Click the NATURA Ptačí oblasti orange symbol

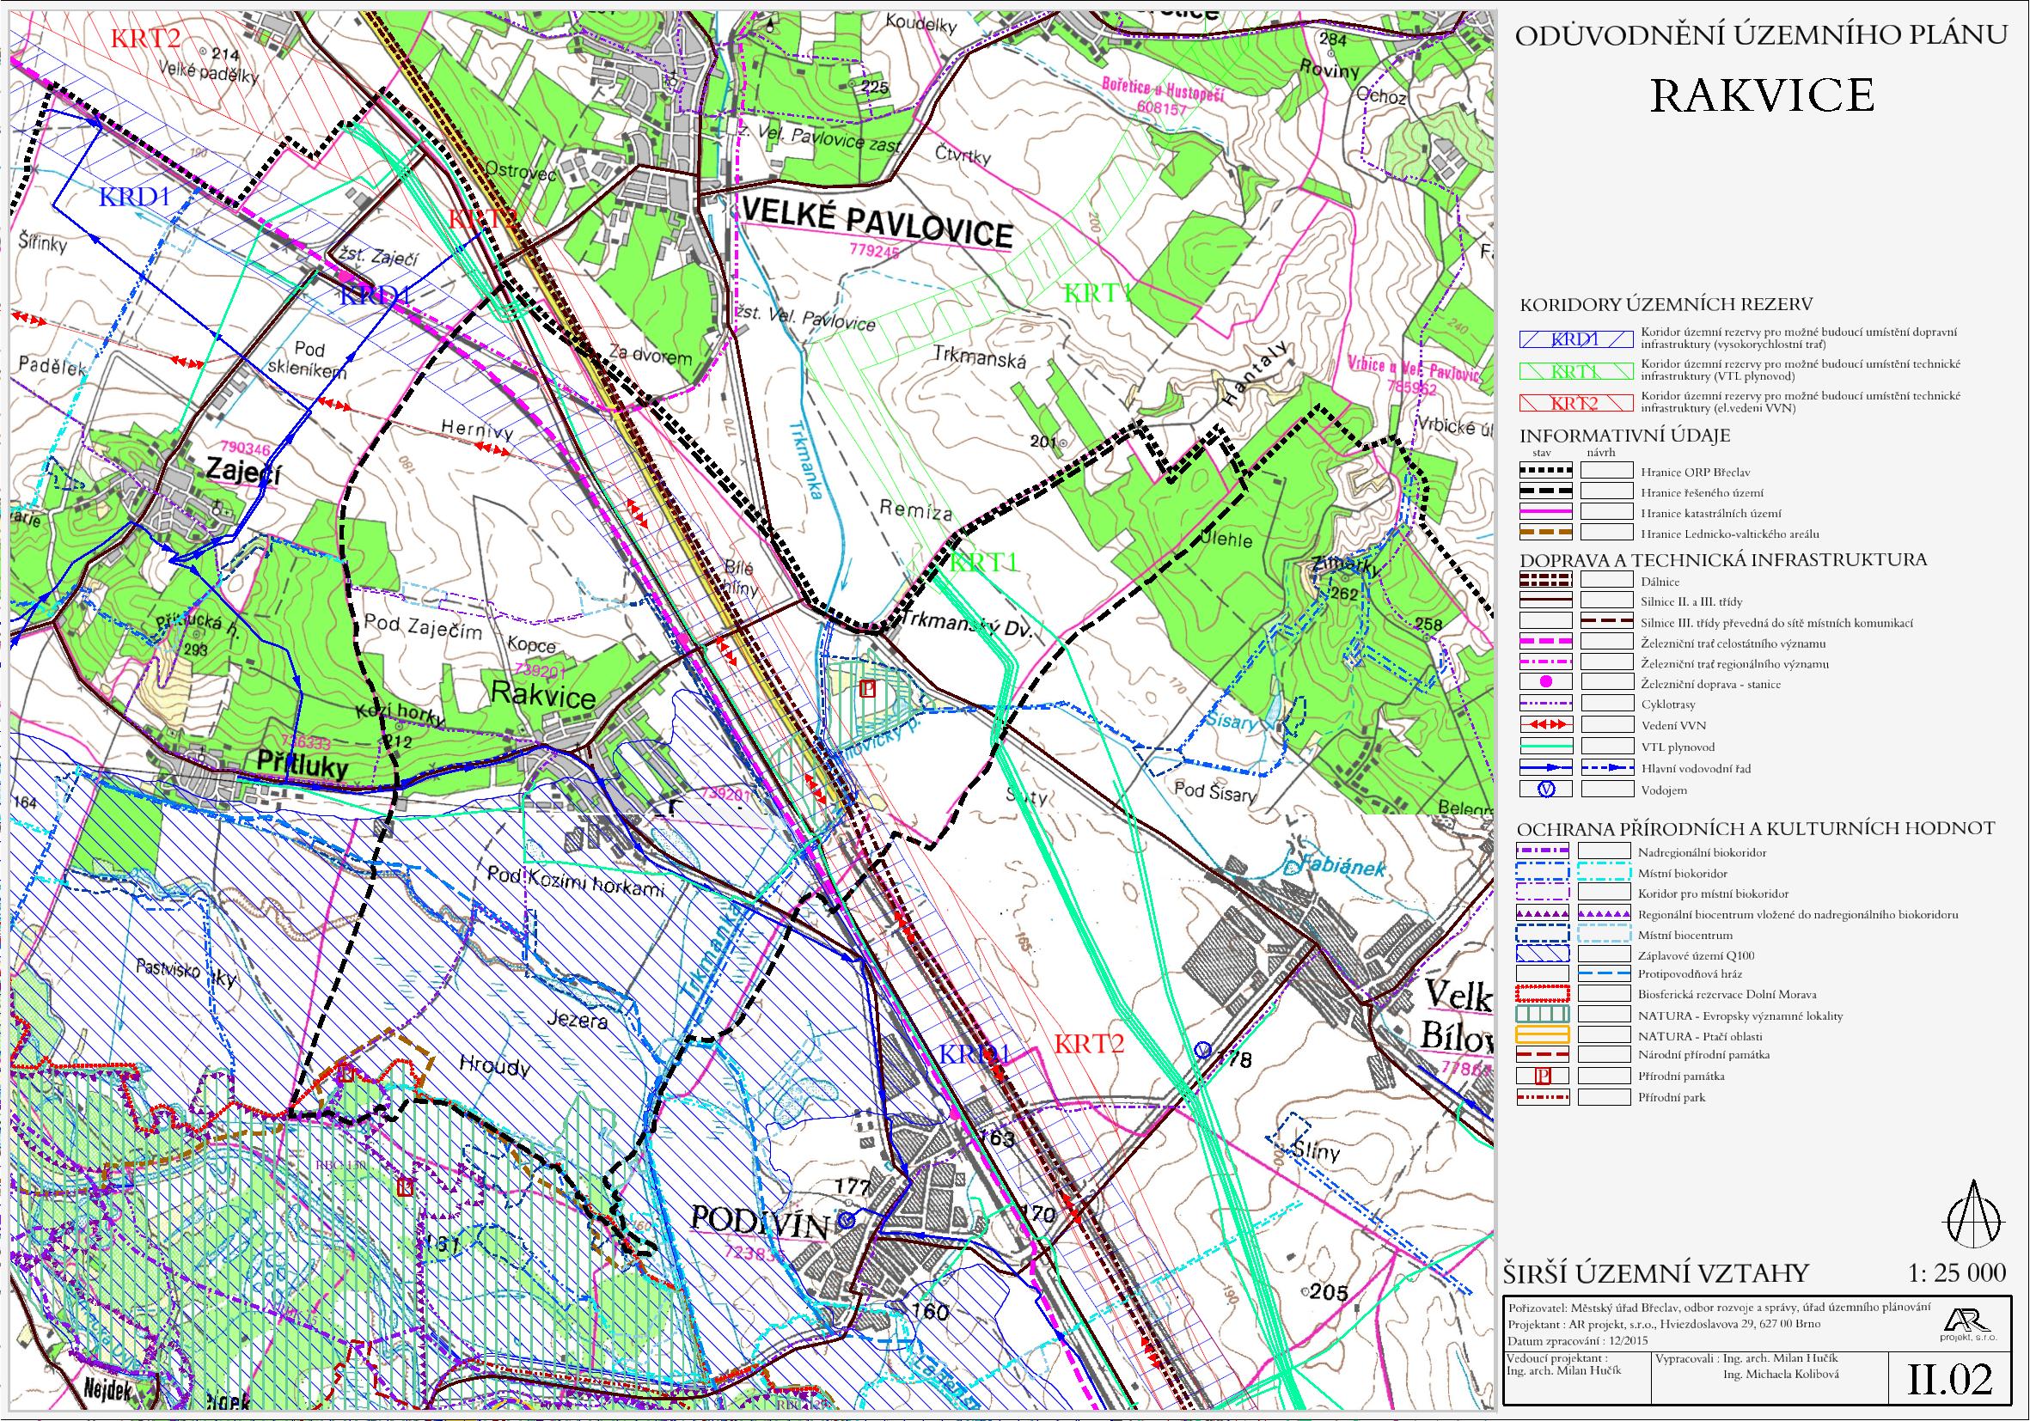[x=1544, y=1034]
